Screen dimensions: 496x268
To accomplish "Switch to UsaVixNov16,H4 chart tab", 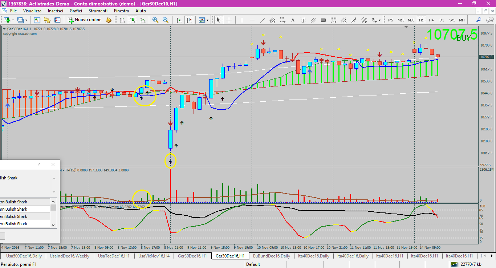I will click(x=154, y=256).
